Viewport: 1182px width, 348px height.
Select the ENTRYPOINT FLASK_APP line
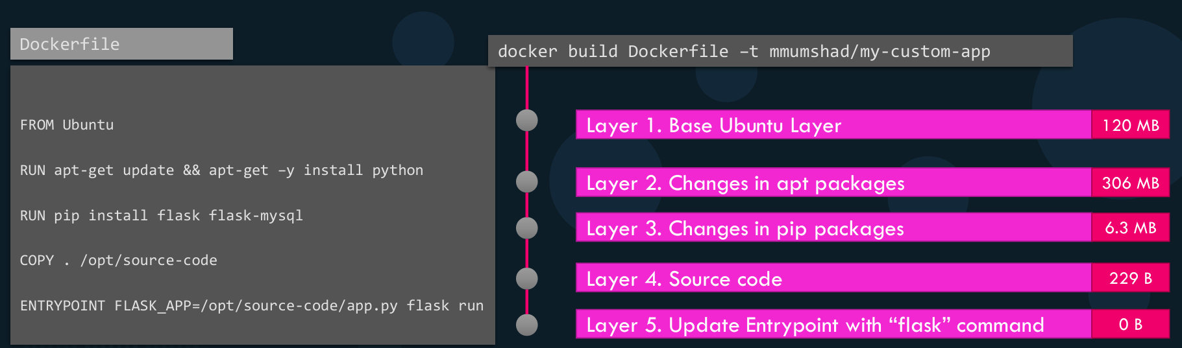point(251,306)
